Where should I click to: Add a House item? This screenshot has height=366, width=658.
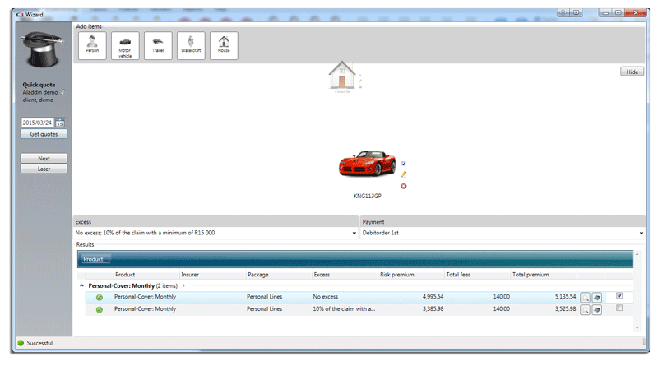(224, 45)
